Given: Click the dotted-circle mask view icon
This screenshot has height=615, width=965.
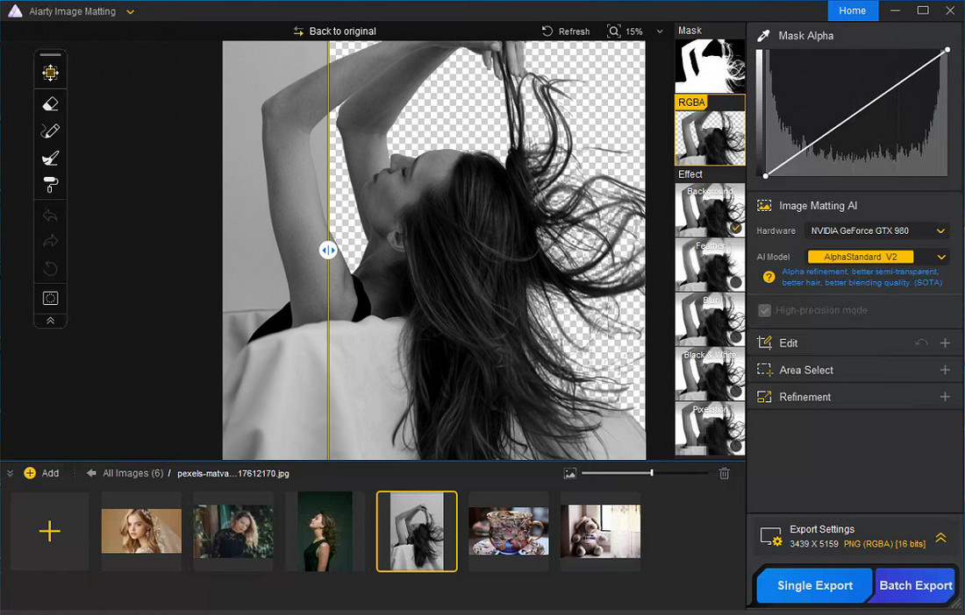Looking at the screenshot, I should point(50,298).
